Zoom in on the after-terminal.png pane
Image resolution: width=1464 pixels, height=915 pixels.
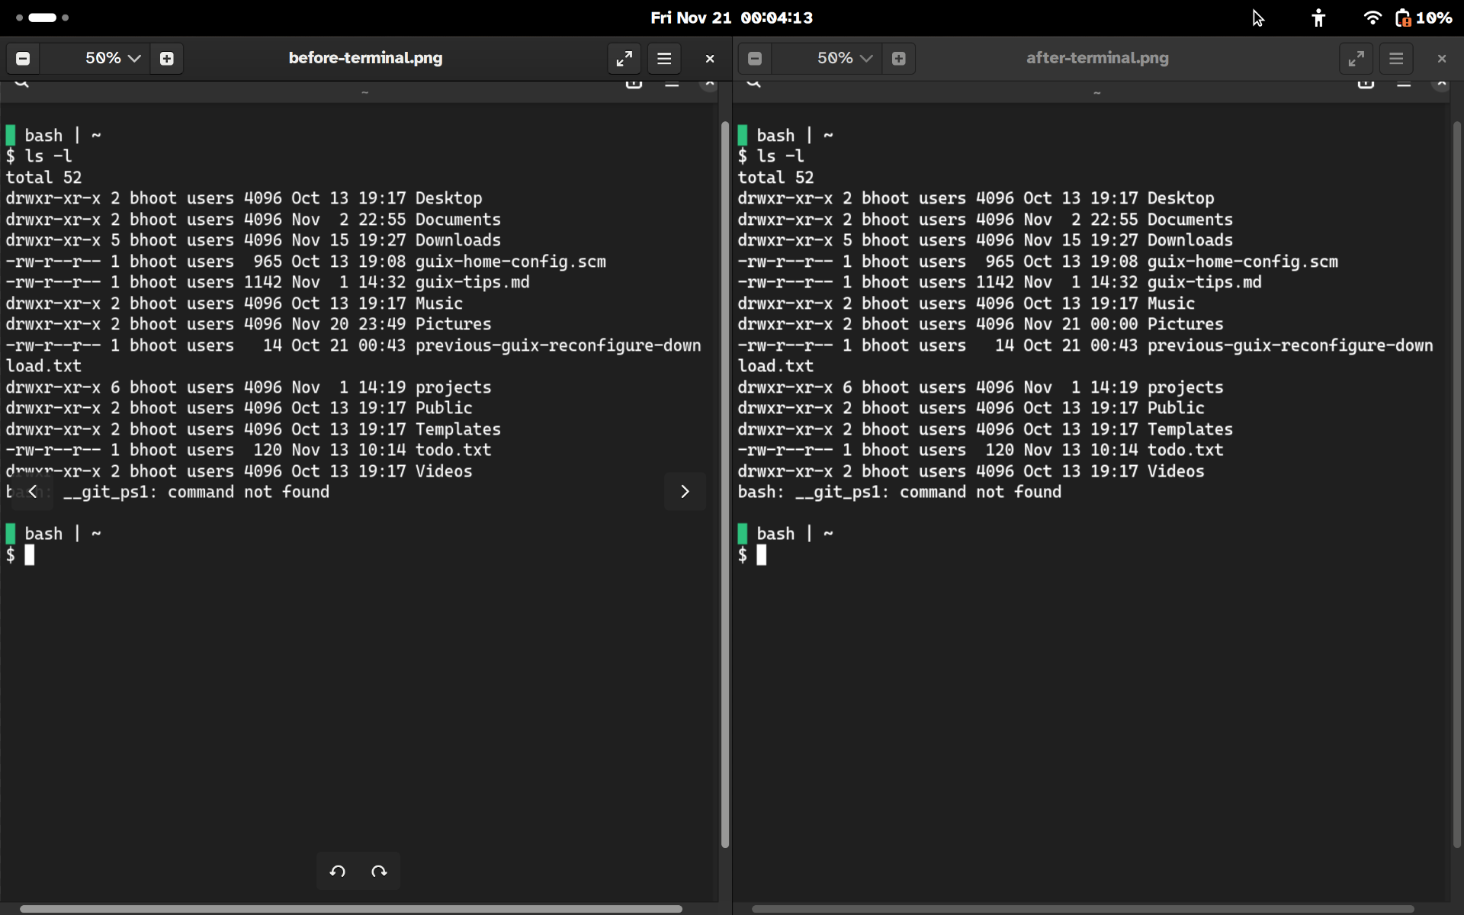(x=899, y=59)
